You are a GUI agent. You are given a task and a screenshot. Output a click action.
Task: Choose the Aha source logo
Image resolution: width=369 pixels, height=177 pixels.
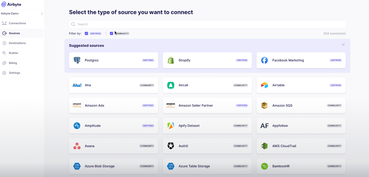pyautogui.click(x=77, y=85)
